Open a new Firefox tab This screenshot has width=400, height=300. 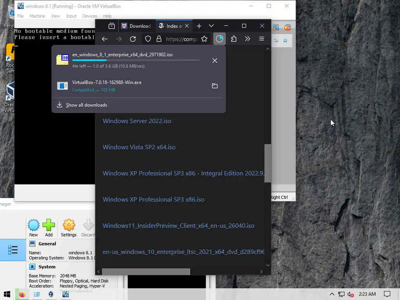click(x=199, y=26)
